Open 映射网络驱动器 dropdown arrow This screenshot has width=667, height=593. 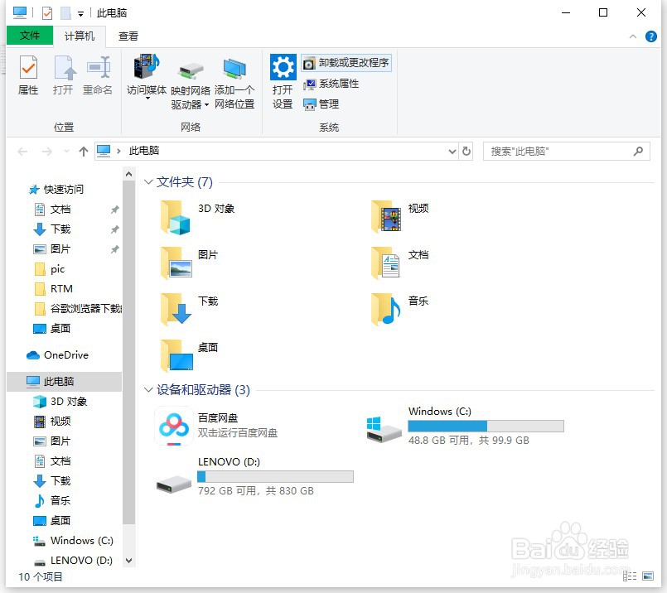click(207, 104)
